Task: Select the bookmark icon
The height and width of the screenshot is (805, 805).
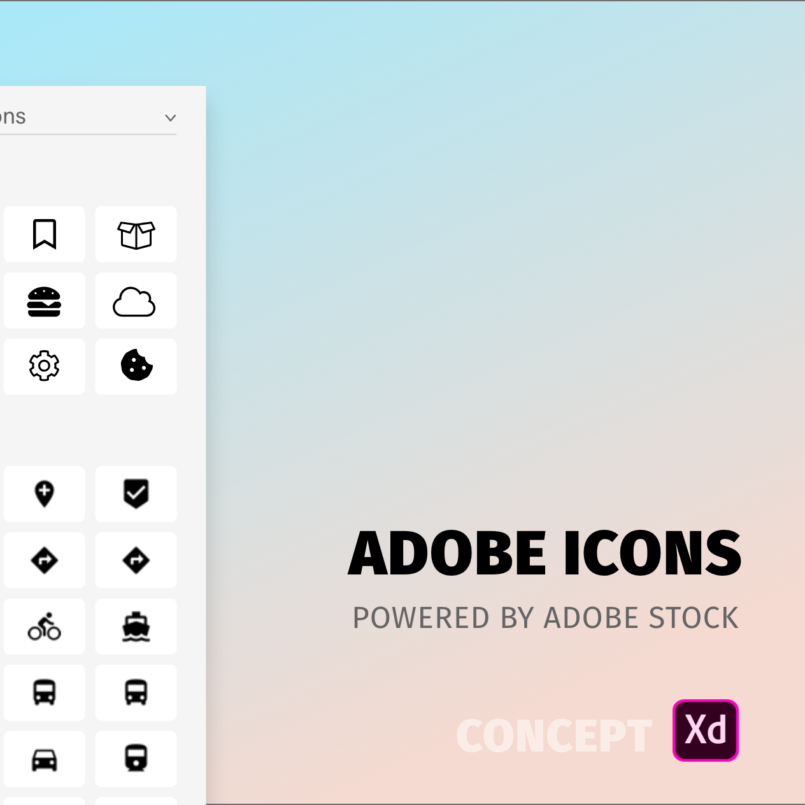Action: coord(44,234)
